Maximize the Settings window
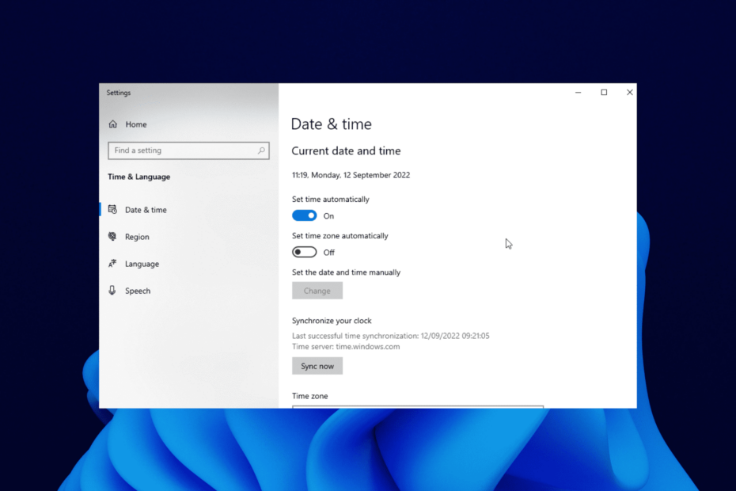This screenshot has width=736, height=491. coord(604,93)
